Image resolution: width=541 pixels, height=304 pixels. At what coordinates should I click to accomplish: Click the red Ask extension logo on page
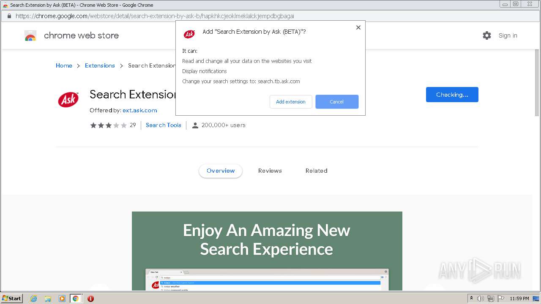point(68,100)
